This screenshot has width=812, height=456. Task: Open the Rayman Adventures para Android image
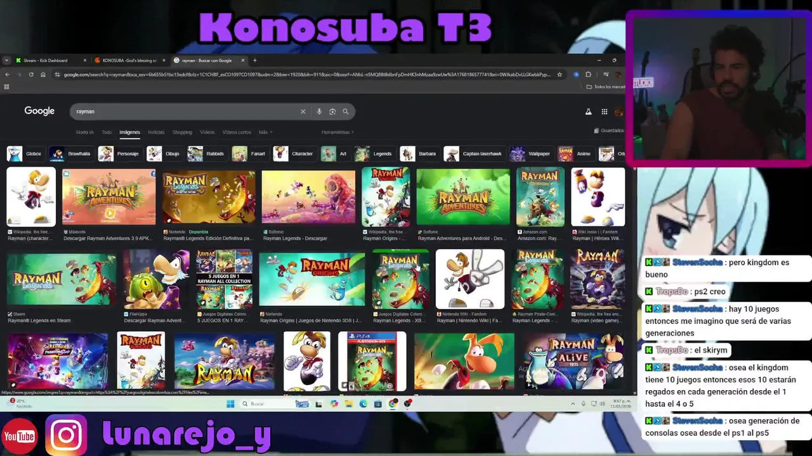pos(463,197)
